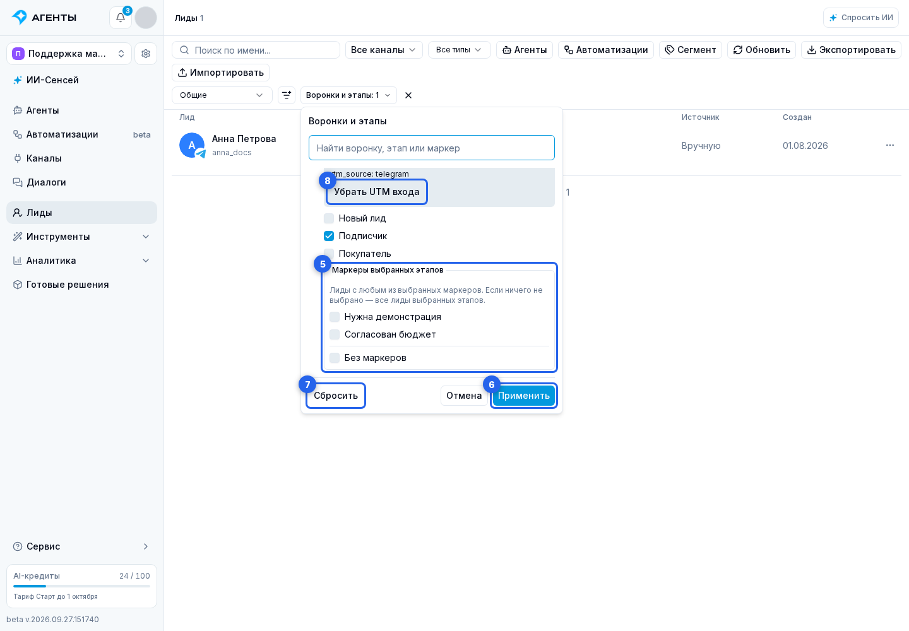This screenshot has width=909, height=631.
Task: Uncheck the Подписчик checkbox
Action: (329, 236)
